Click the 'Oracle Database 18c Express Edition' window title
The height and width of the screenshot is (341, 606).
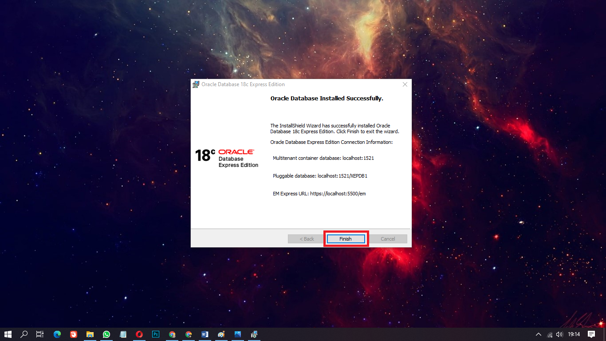[243, 84]
